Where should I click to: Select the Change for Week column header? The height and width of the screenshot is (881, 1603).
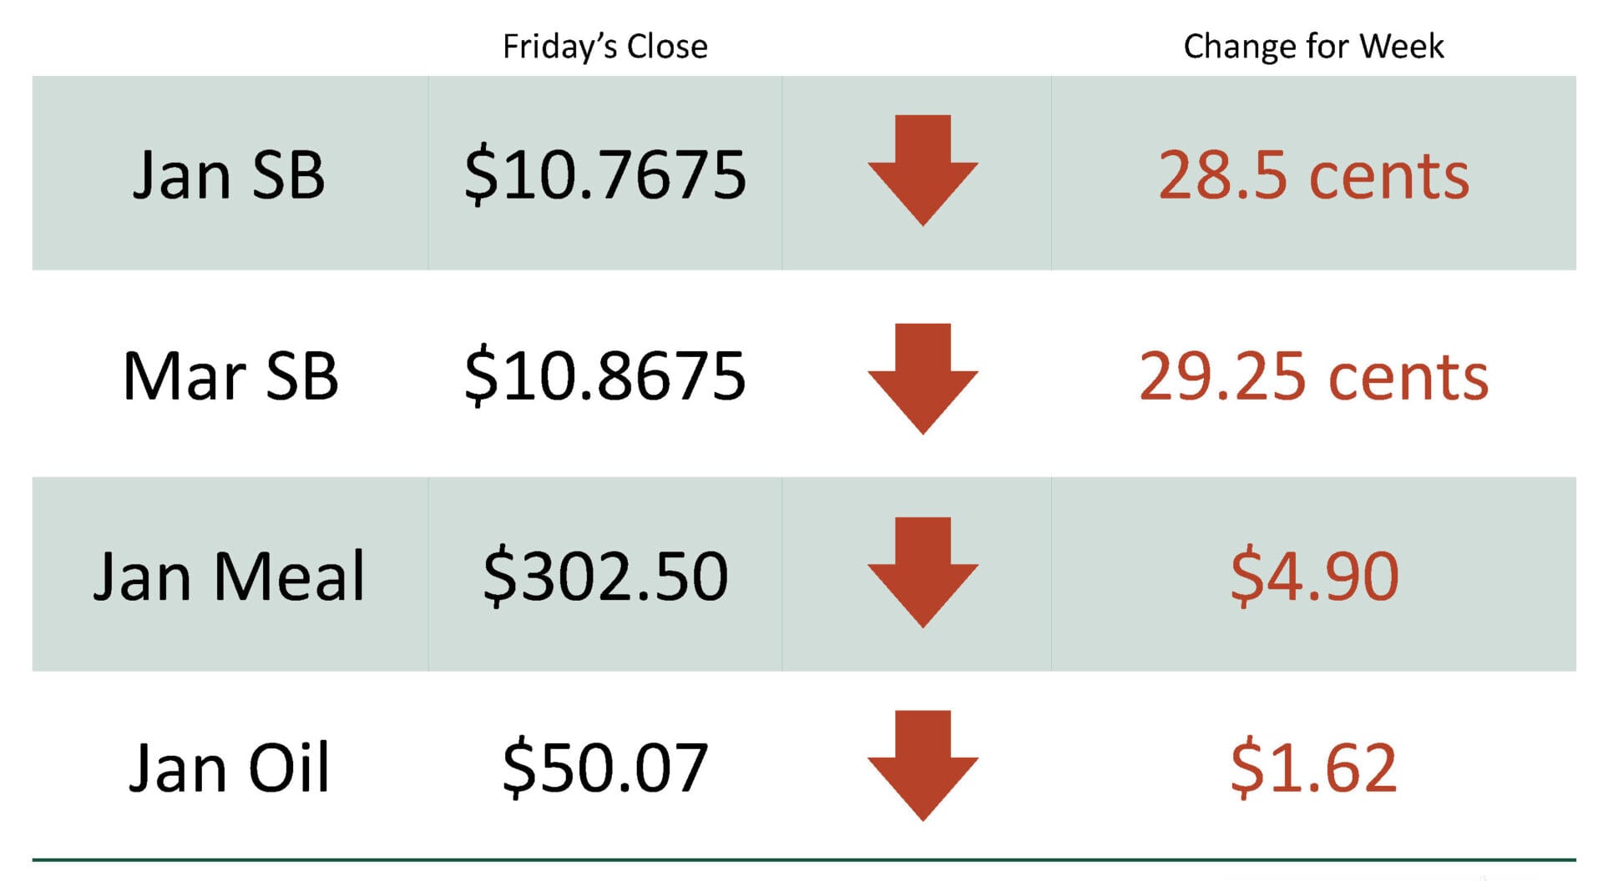pyautogui.click(x=1313, y=47)
